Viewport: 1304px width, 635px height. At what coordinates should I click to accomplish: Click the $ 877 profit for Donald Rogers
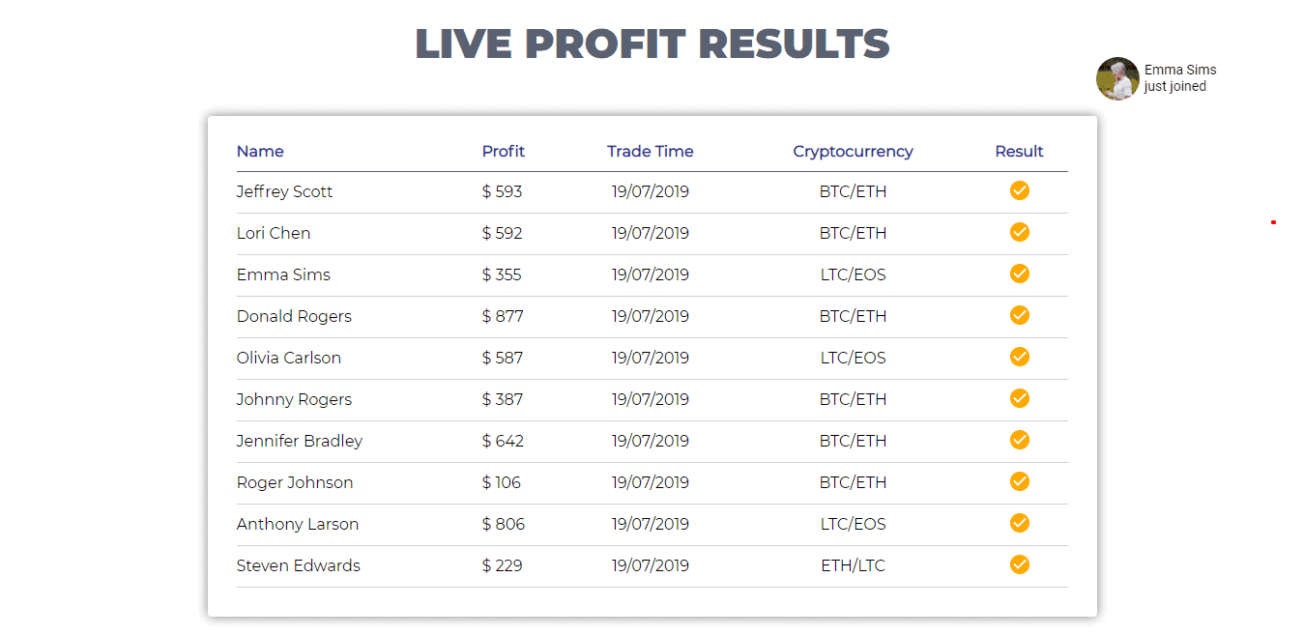503,316
